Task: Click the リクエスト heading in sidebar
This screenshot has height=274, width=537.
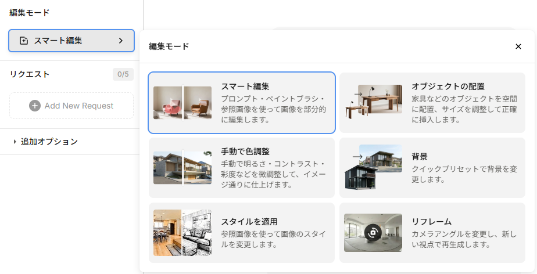Action: 30,74
